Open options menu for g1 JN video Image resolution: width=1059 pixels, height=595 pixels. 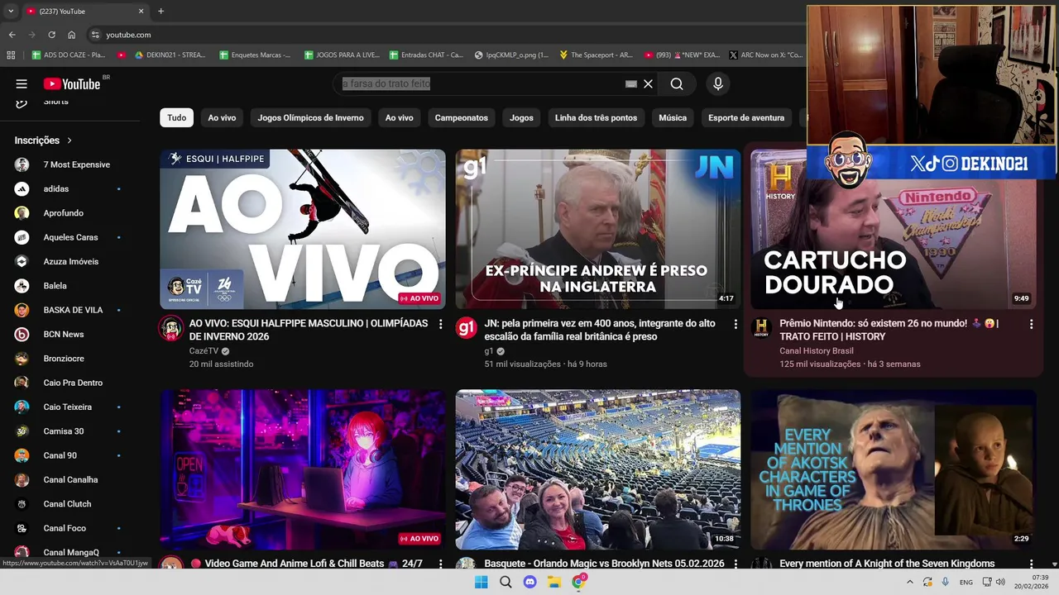pos(736,325)
